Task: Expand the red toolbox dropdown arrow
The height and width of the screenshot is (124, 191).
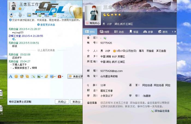Action: (62, 77)
